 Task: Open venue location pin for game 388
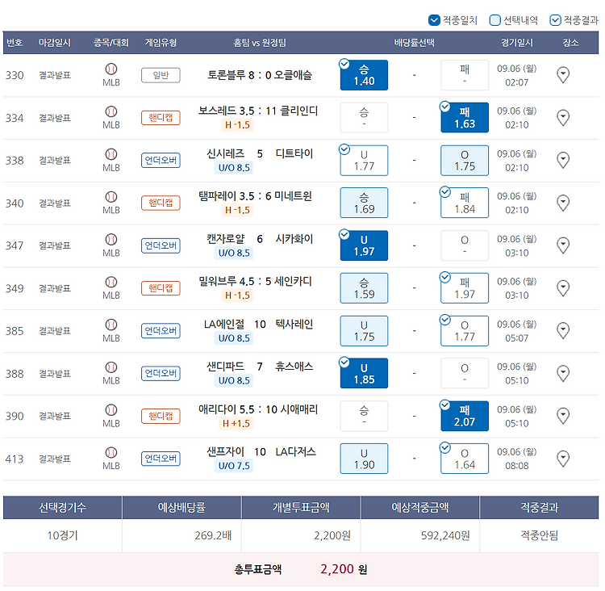(563, 374)
